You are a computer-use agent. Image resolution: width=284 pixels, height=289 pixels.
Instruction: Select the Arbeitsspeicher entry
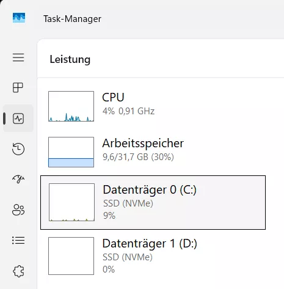[x=153, y=152]
